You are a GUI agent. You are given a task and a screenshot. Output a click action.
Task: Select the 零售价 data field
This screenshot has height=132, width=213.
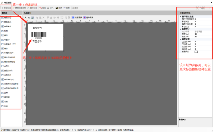(x=6, y=40)
